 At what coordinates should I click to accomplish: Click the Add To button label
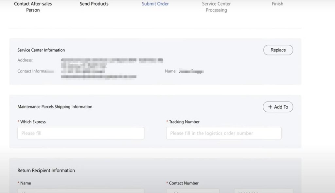(x=281, y=107)
